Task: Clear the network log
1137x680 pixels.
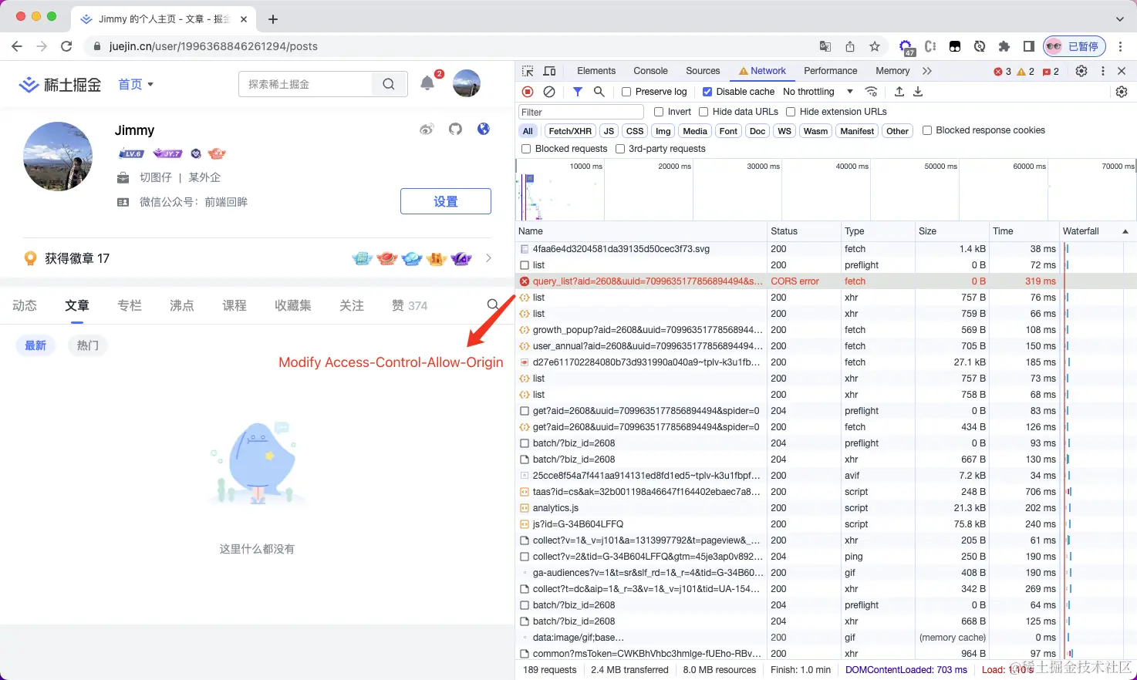Action: point(549,92)
